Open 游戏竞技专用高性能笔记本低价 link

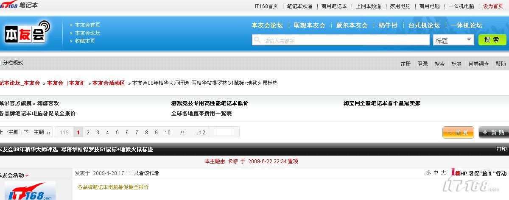[x=210, y=103]
